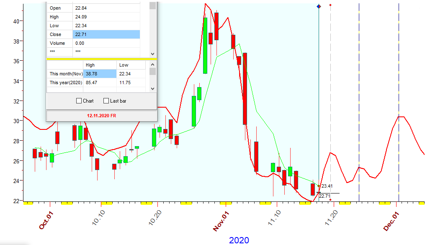Click the Low column header
This screenshot has width=443, height=245.
click(124, 65)
